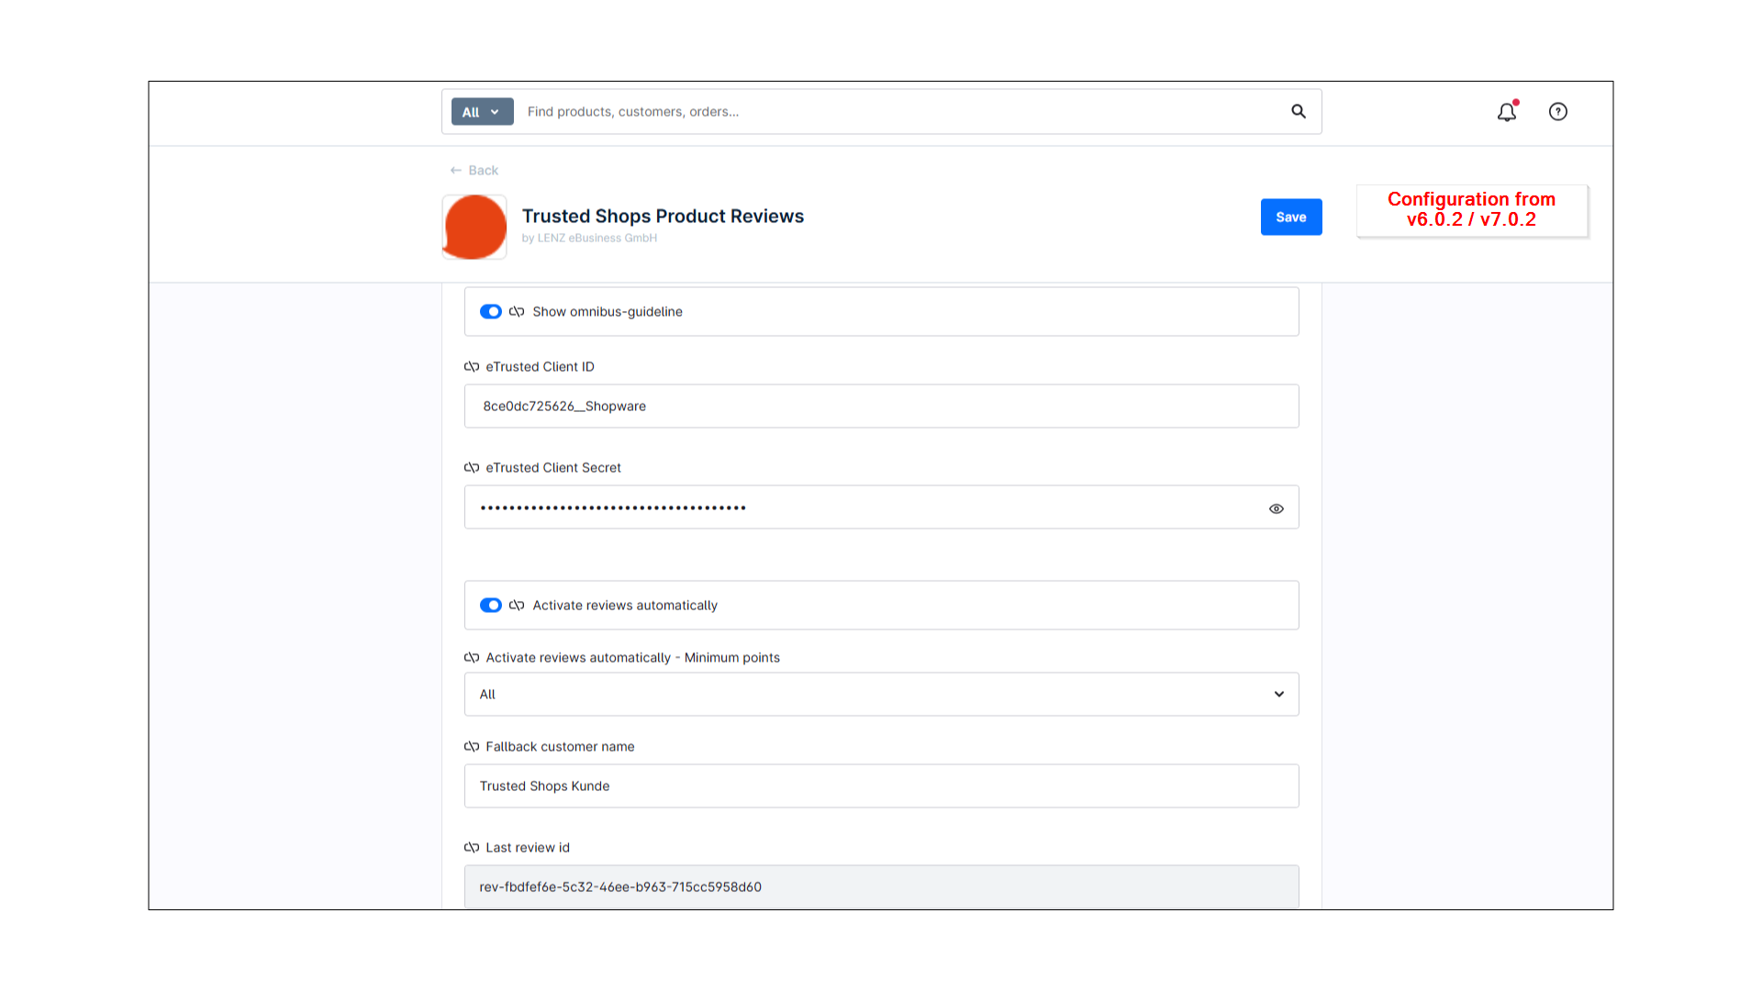The image size is (1762, 991).
Task: Click inheritance link icon beside eTrusted Client Secret
Action: point(472,468)
